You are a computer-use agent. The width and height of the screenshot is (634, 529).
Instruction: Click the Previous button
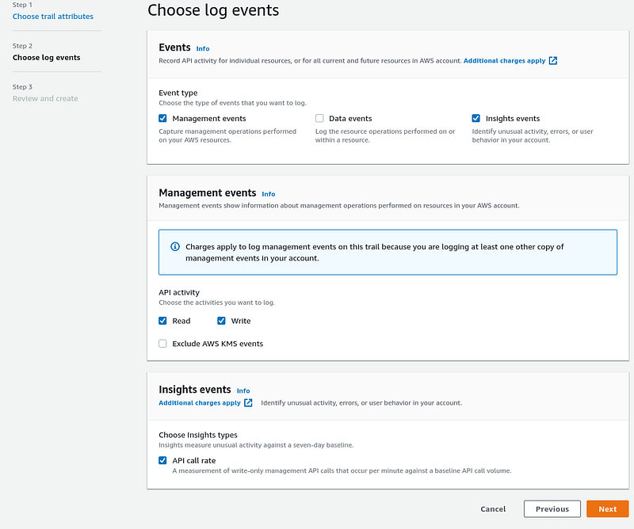click(552, 508)
